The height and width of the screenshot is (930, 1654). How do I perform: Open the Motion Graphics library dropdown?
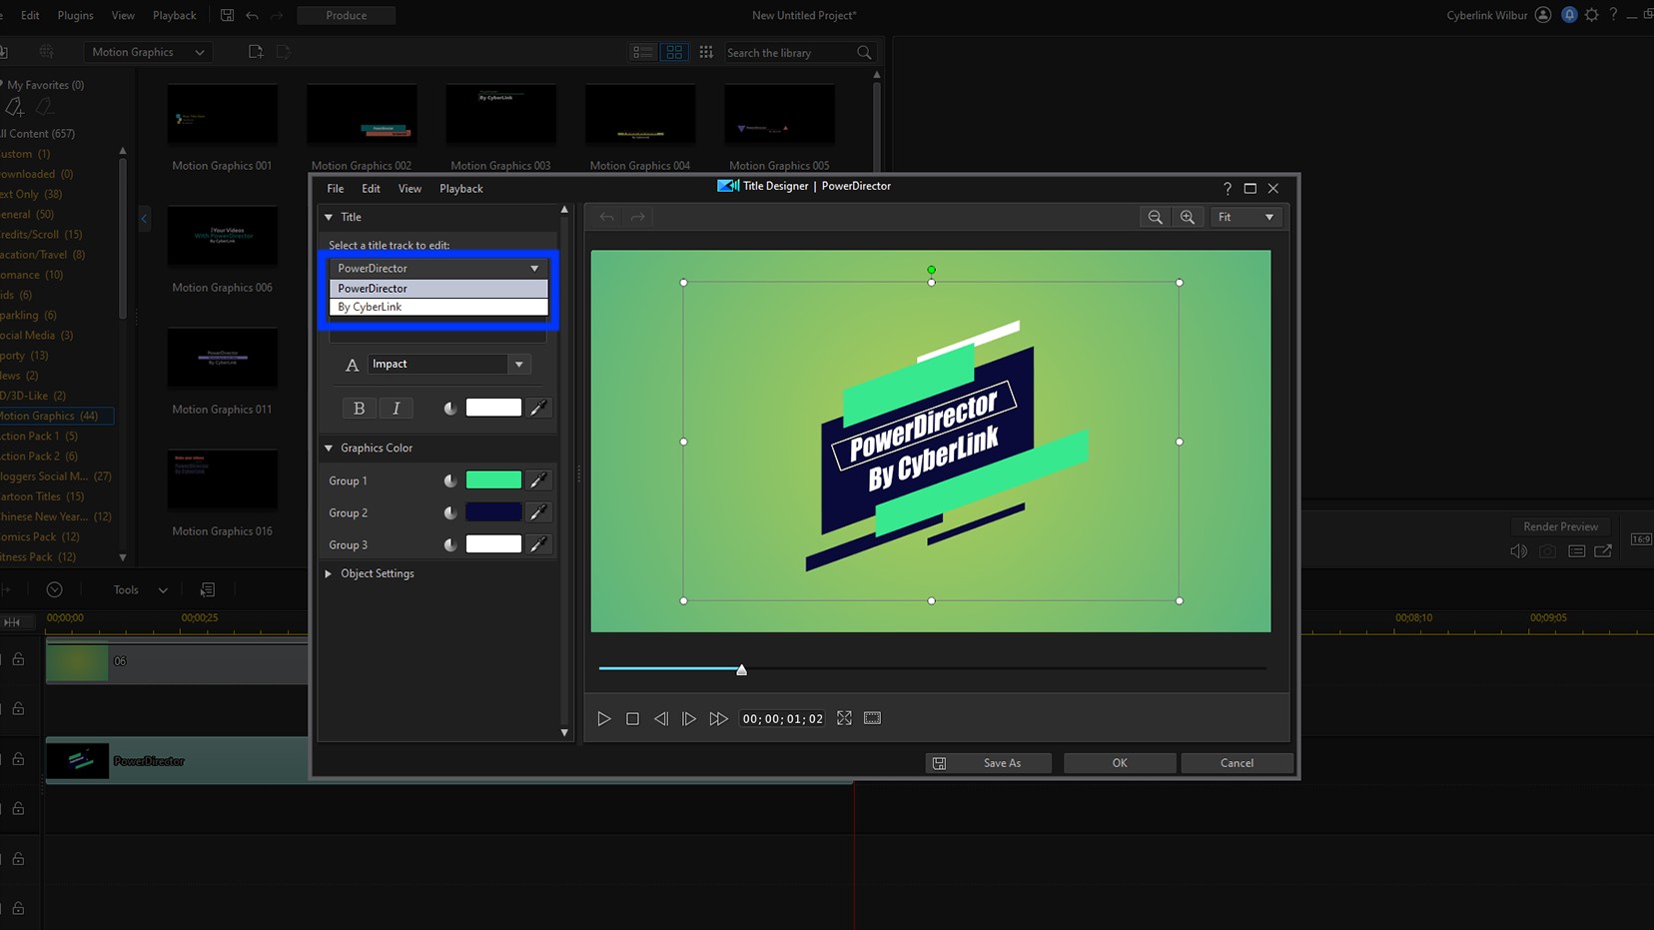click(148, 52)
